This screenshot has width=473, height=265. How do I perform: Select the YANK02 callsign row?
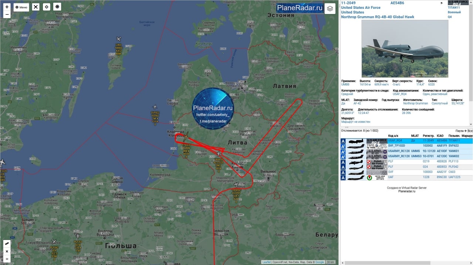coord(406,156)
